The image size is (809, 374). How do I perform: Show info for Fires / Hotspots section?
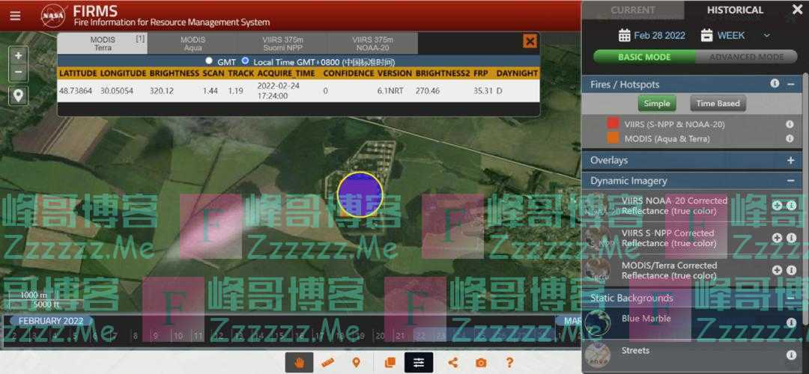pos(775,84)
